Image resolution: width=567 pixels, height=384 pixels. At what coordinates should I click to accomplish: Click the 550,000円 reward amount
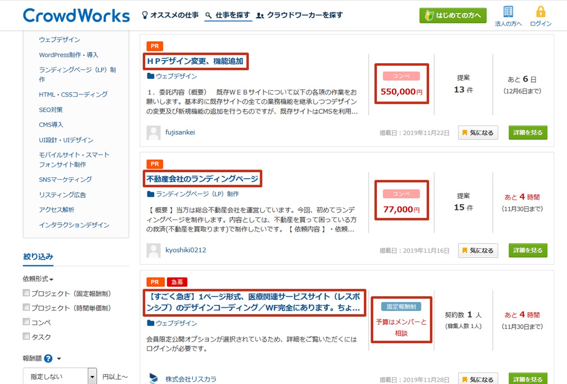click(x=401, y=92)
